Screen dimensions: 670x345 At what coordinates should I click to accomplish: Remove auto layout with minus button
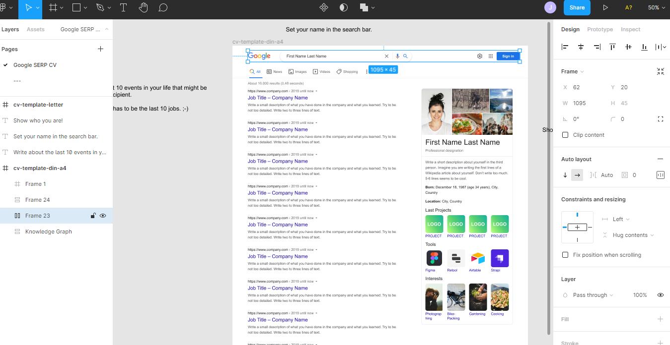[x=660, y=159]
